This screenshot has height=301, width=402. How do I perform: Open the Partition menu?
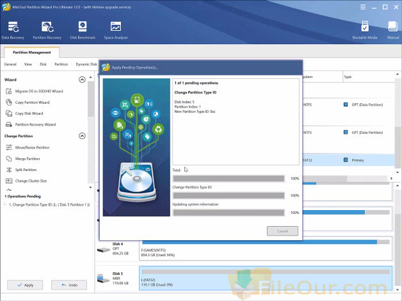pyautogui.click(x=61, y=64)
